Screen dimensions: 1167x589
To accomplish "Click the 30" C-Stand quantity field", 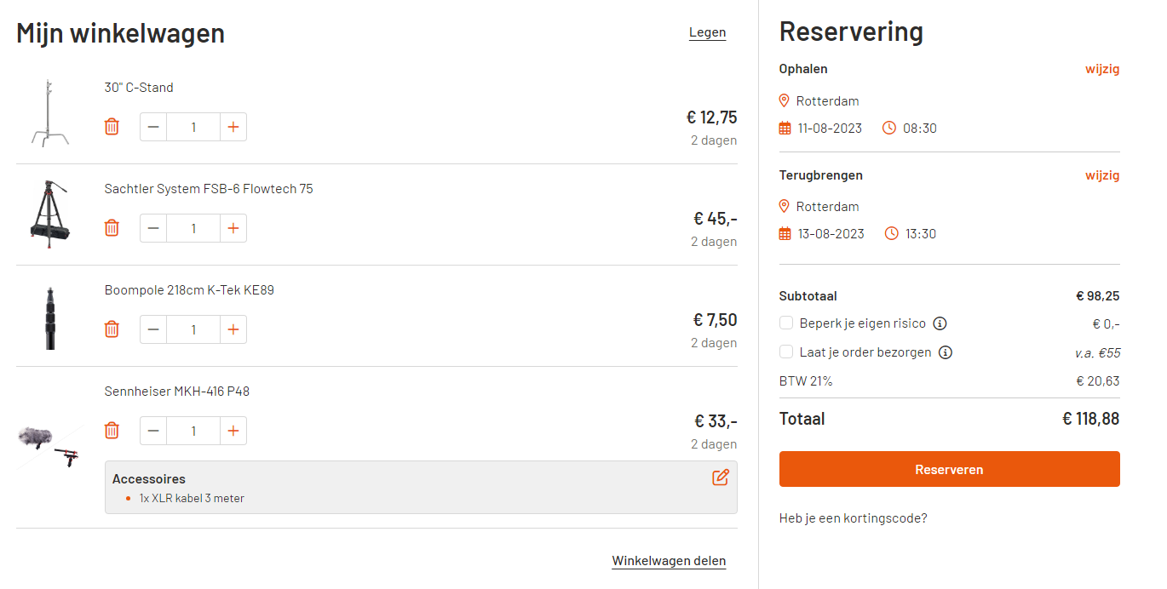I will pyautogui.click(x=193, y=127).
